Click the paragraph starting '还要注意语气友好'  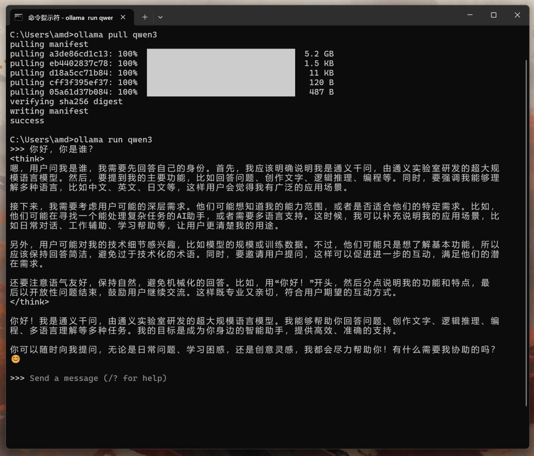(250, 288)
